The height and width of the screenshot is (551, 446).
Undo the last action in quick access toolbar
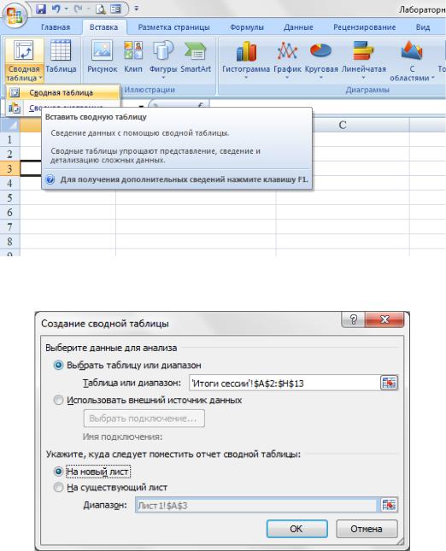coord(56,9)
